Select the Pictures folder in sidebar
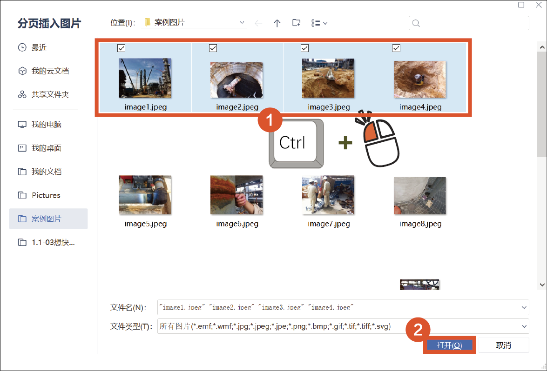Viewport: 547px width, 371px height. [46, 195]
